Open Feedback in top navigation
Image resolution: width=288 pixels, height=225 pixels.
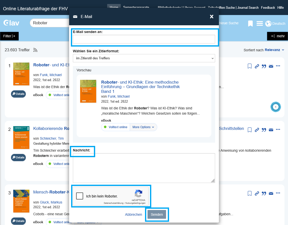coord(268,8)
